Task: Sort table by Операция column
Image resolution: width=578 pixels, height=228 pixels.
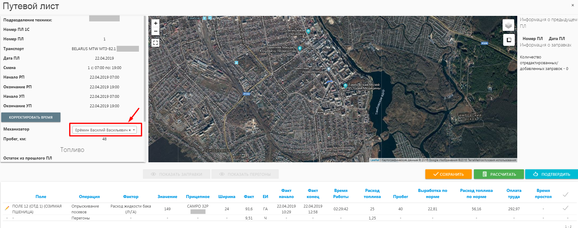Action: tap(89, 197)
